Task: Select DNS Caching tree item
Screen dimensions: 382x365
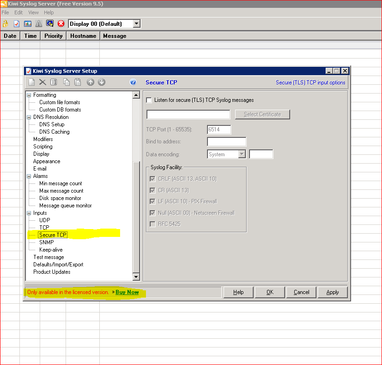Action: click(x=55, y=132)
